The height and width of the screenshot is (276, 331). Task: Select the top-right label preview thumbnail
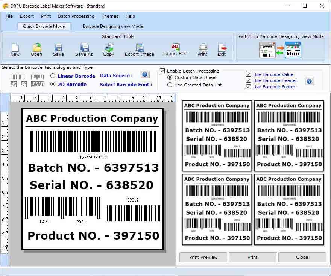click(289, 136)
